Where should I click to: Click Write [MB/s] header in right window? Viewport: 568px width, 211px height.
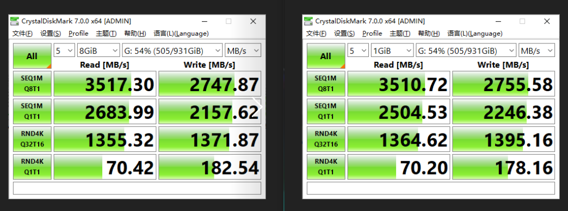503,65
